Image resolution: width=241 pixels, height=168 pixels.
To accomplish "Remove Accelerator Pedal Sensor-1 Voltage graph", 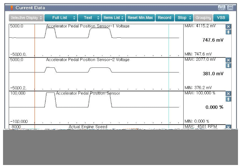I will [229, 26].
